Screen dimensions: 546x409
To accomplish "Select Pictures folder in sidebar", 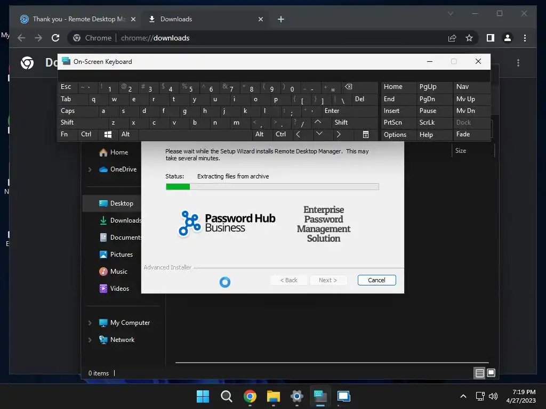I will pyautogui.click(x=116, y=255).
